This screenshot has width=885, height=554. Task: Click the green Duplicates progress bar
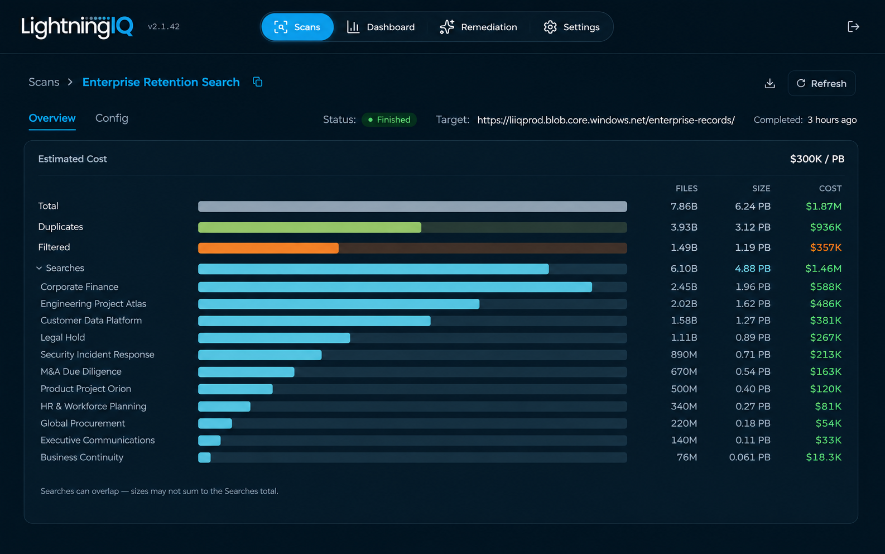point(310,227)
